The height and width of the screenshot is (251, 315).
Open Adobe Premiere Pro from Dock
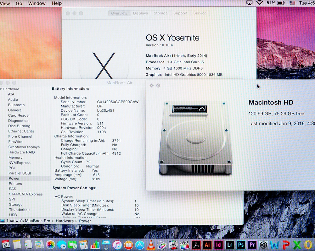252,245
